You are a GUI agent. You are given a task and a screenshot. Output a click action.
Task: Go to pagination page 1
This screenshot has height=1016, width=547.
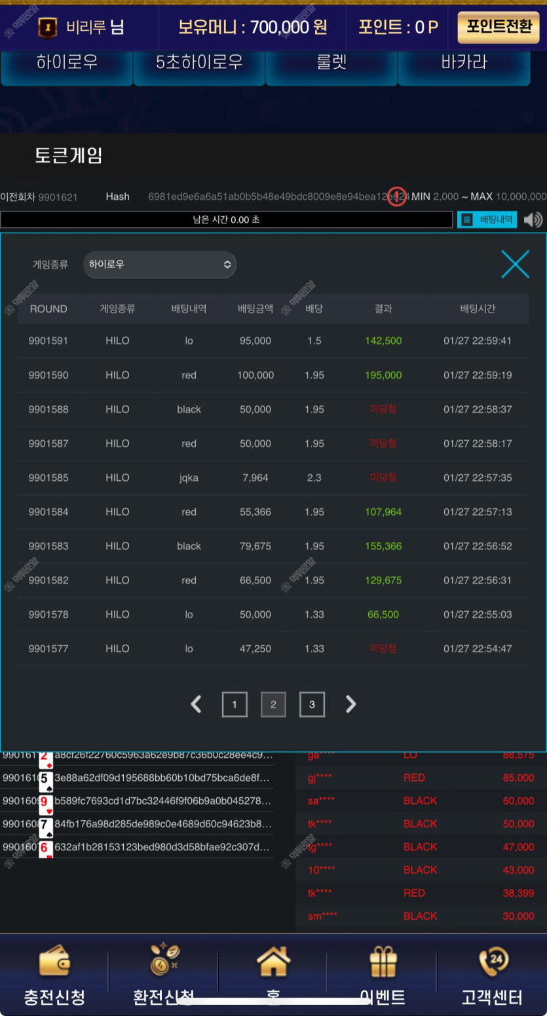pos(235,705)
